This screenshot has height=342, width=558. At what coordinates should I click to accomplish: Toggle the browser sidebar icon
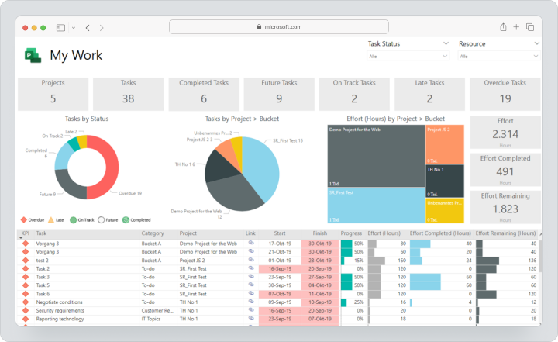60,27
